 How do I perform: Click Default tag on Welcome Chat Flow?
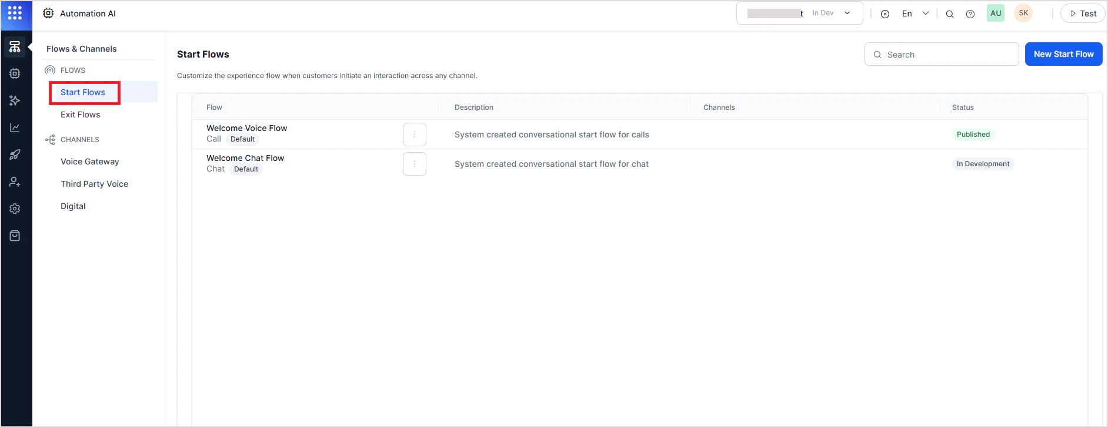[246, 169]
